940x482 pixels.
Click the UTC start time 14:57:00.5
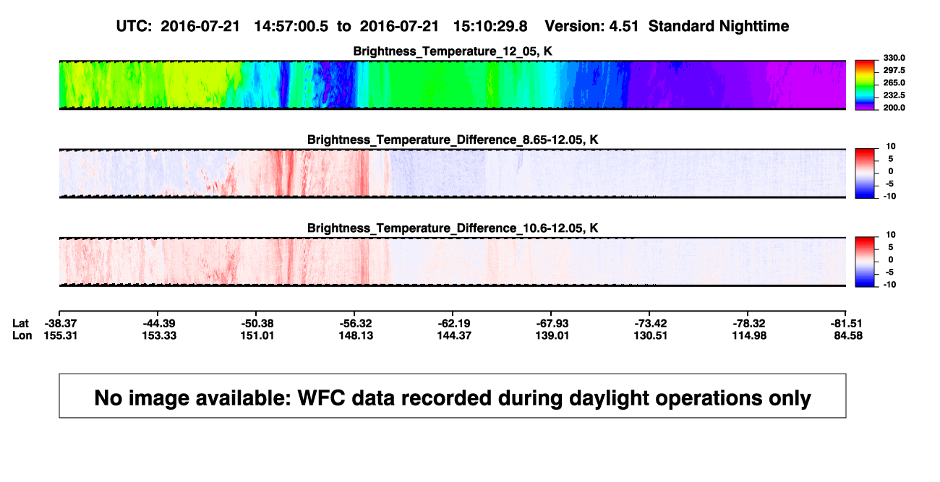coord(292,27)
